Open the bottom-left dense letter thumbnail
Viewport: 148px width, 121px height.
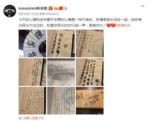(x=32, y=101)
